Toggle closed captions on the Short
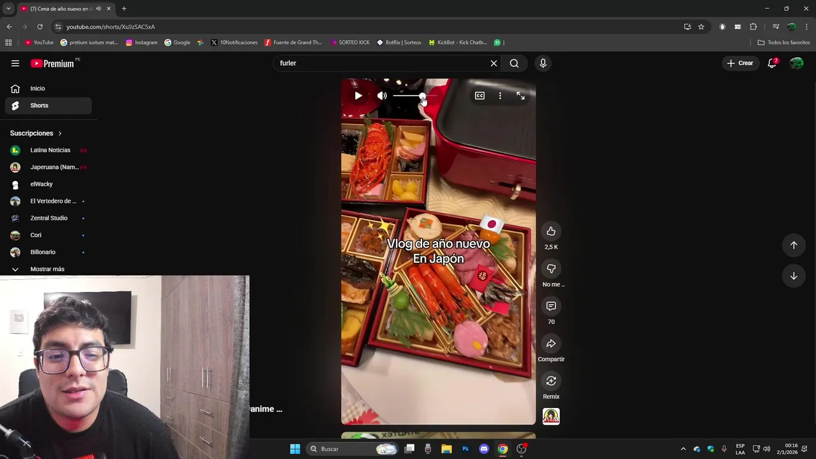The image size is (816, 459). point(479,96)
